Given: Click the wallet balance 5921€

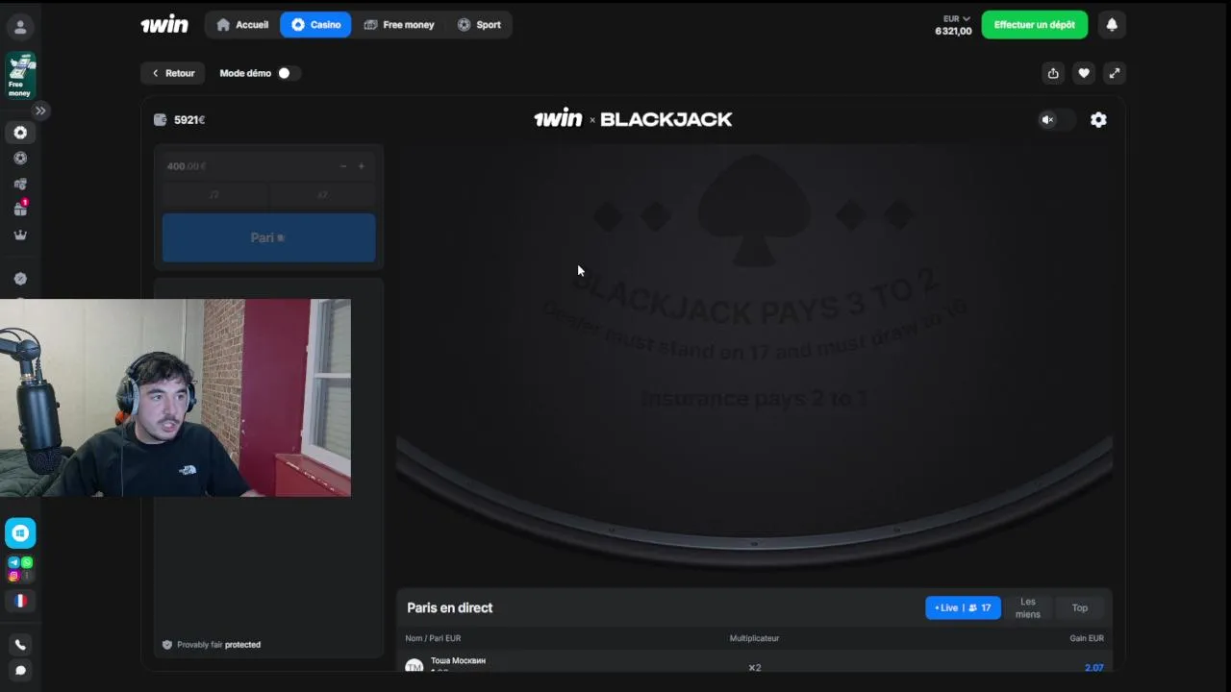Looking at the screenshot, I should coord(180,120).
